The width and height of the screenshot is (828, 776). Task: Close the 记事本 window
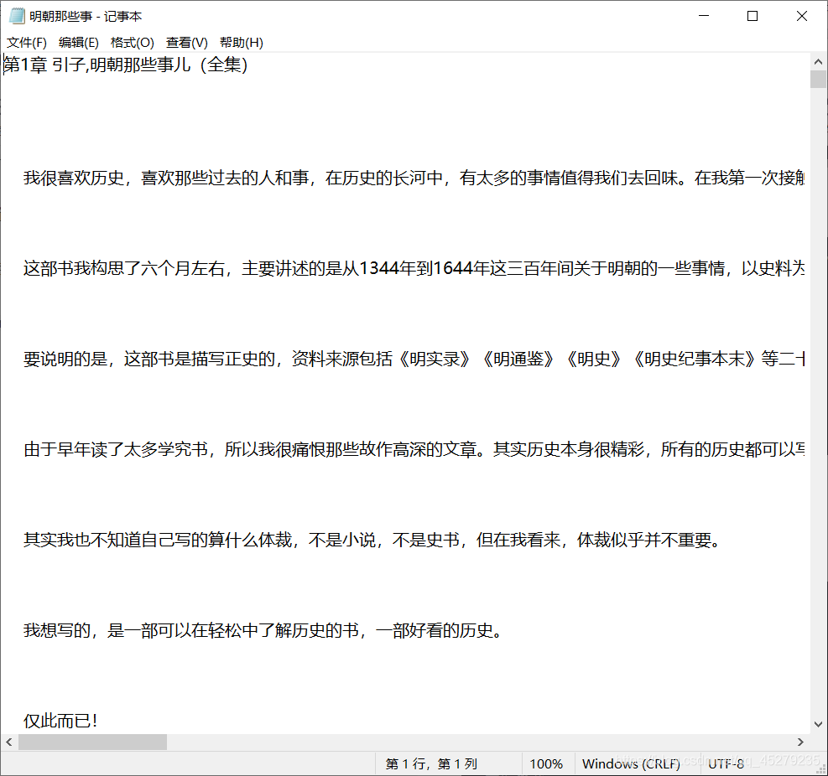[802, 16]
